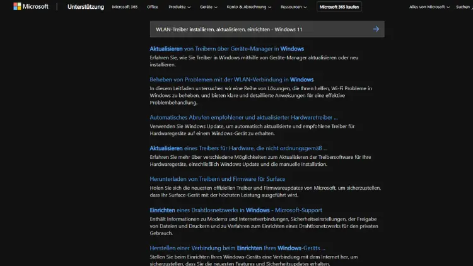Image resolution: width=473 pixels, height=266 pixels.
Task: Expand Konto & Abrechnung dropdown
Action: click(x=249, y=7)
